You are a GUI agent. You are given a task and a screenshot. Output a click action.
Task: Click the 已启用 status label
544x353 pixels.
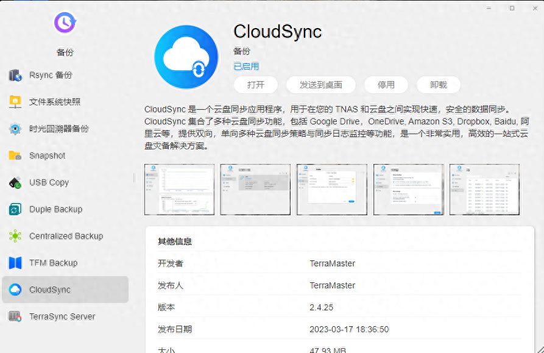[246, 66]
